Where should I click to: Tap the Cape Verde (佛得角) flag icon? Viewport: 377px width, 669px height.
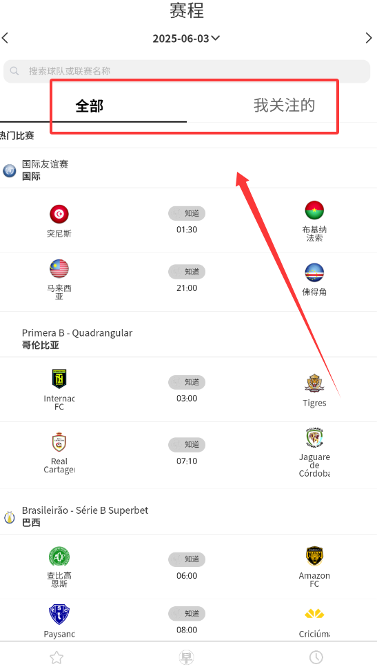coord(314,273)
